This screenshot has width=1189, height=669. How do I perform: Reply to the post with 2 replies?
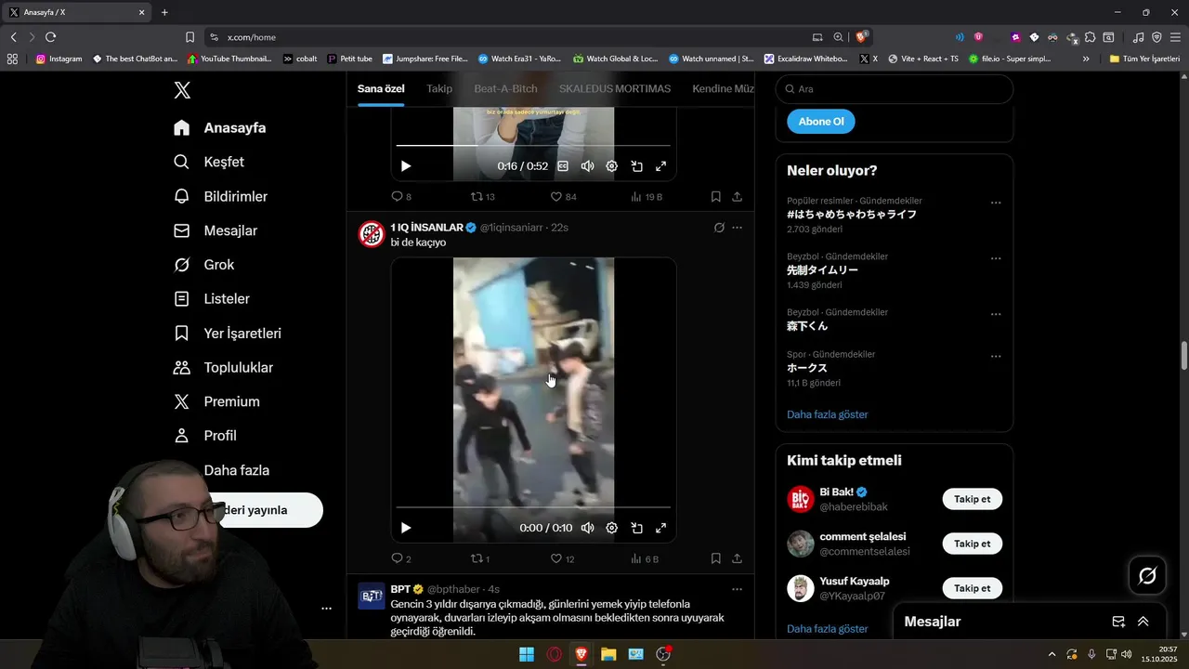(x=401, y=559)
